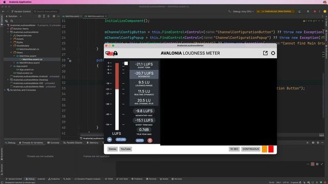Switch to the MainView.axaml editor tab
The image size is (328, 184).
click(x=72, y=16)
